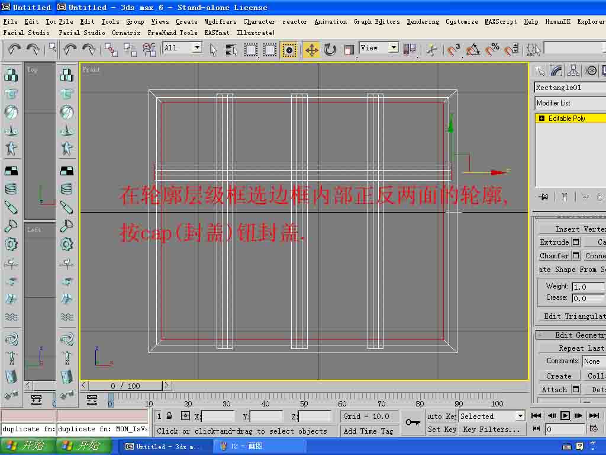This screenshot has width=606, height=455.
Task: Open the Time Configuration icon
Action: [593, 428]
